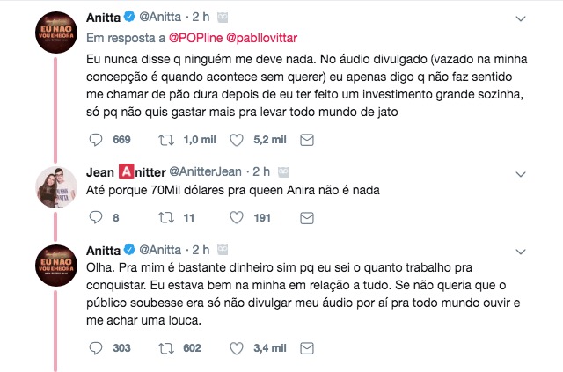Reply to Jean Anitter's tweet

click(x=97, y=217)
